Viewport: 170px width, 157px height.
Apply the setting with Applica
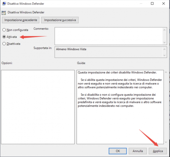(158, 151)
